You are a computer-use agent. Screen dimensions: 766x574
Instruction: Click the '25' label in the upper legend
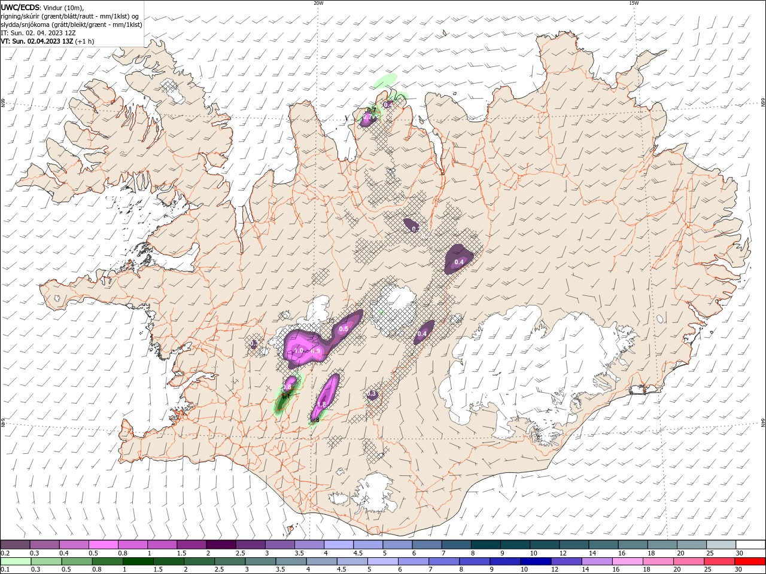coord(710,553)
